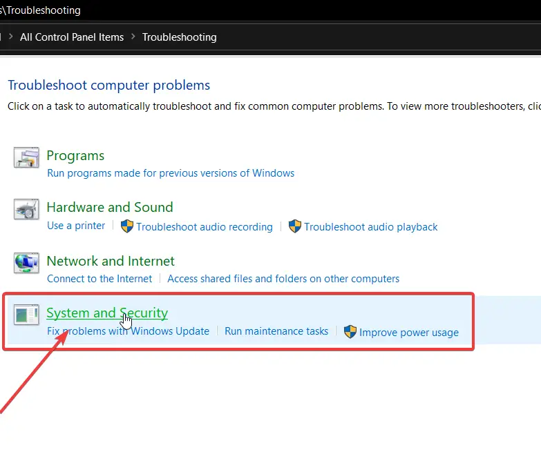Click the Network and Internet globe icon
The width and height of the screenshot is (541, 472).
[26, 263]
